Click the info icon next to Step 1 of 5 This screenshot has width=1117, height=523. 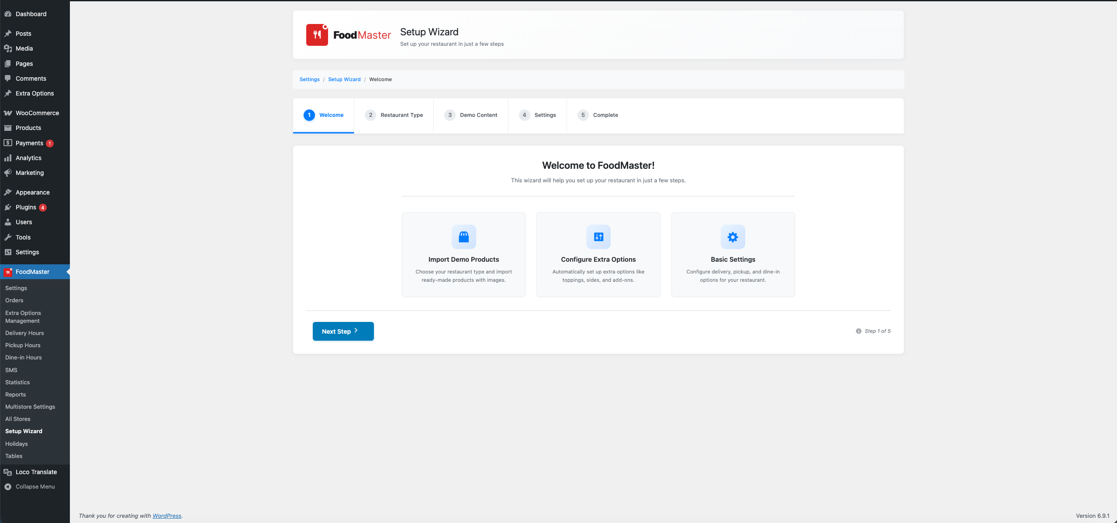[859, 331]
